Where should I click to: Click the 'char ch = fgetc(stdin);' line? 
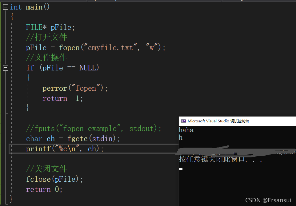(x=73, y=139)
